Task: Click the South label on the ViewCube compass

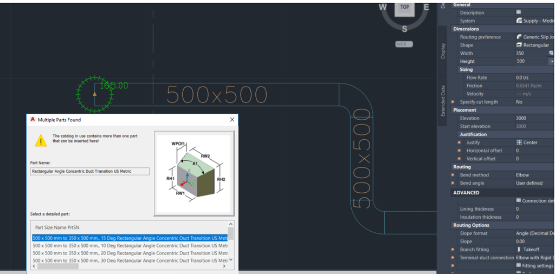Action: [x=404, y=29]
